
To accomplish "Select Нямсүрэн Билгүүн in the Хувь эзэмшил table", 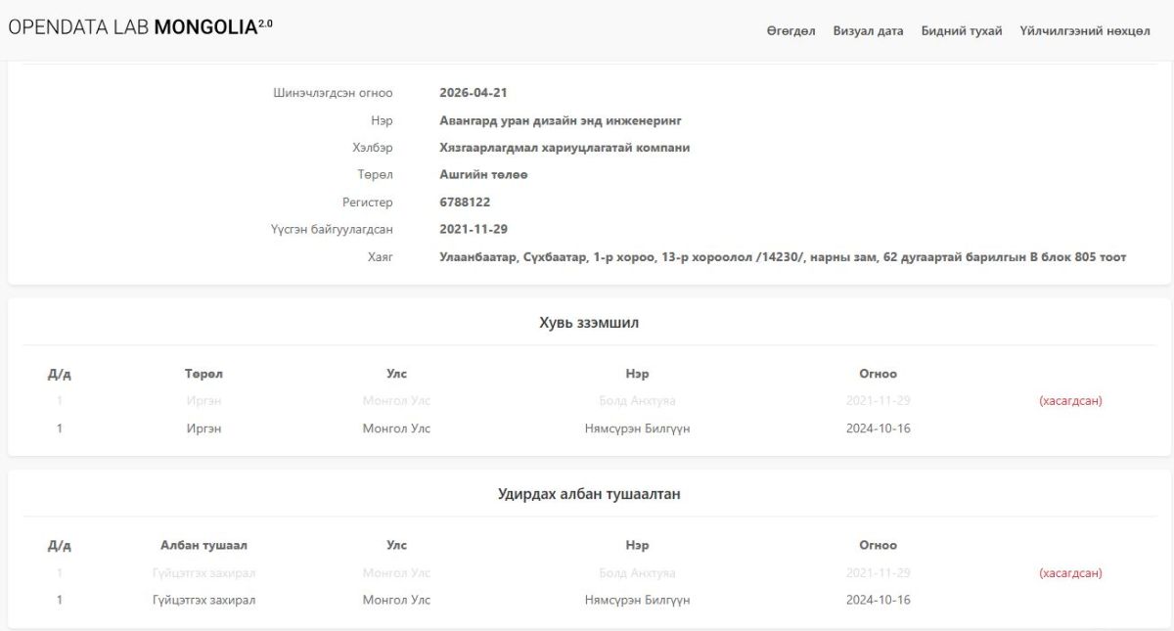I will [x=637, y=428].
